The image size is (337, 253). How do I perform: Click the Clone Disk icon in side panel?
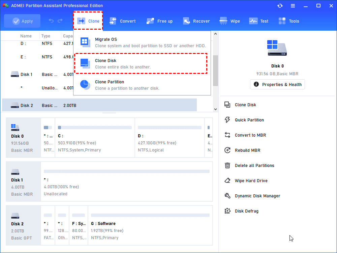click(227, 105)
